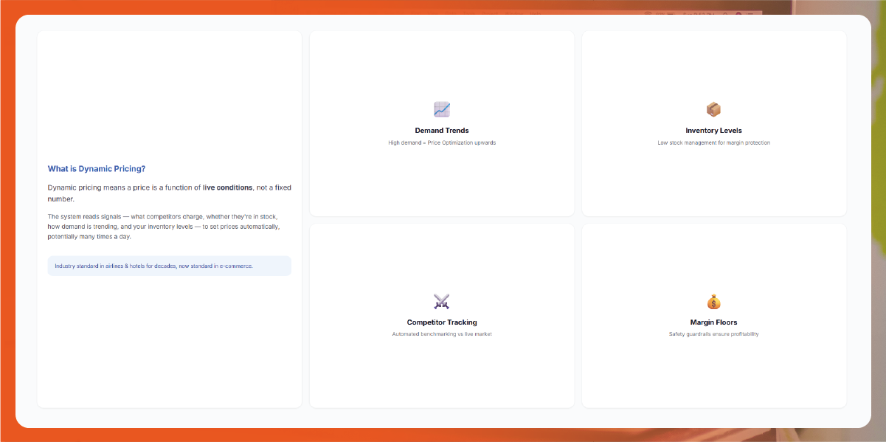This screenshot has width=886, height=442.
Task: Click the 'Demand Trends' title
Action: point(442,131)
